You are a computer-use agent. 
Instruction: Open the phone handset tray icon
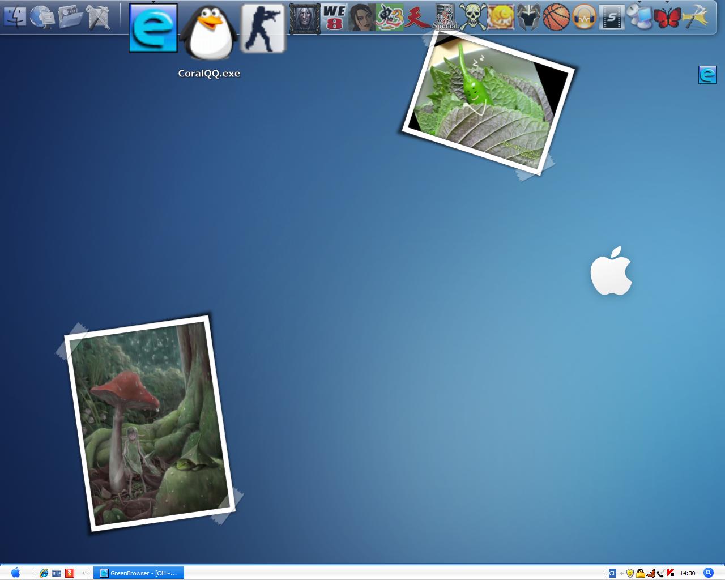(660, 573)
